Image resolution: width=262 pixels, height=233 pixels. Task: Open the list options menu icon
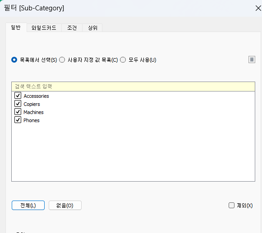252,59
